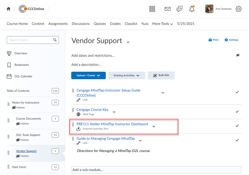Screen dimensions: 249x175
Task: Click the Add a sub-module field
Action: pyautogui.click(x=156, y=170)
